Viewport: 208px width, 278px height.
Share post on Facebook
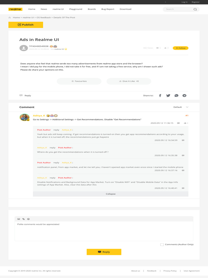[160, 96]
